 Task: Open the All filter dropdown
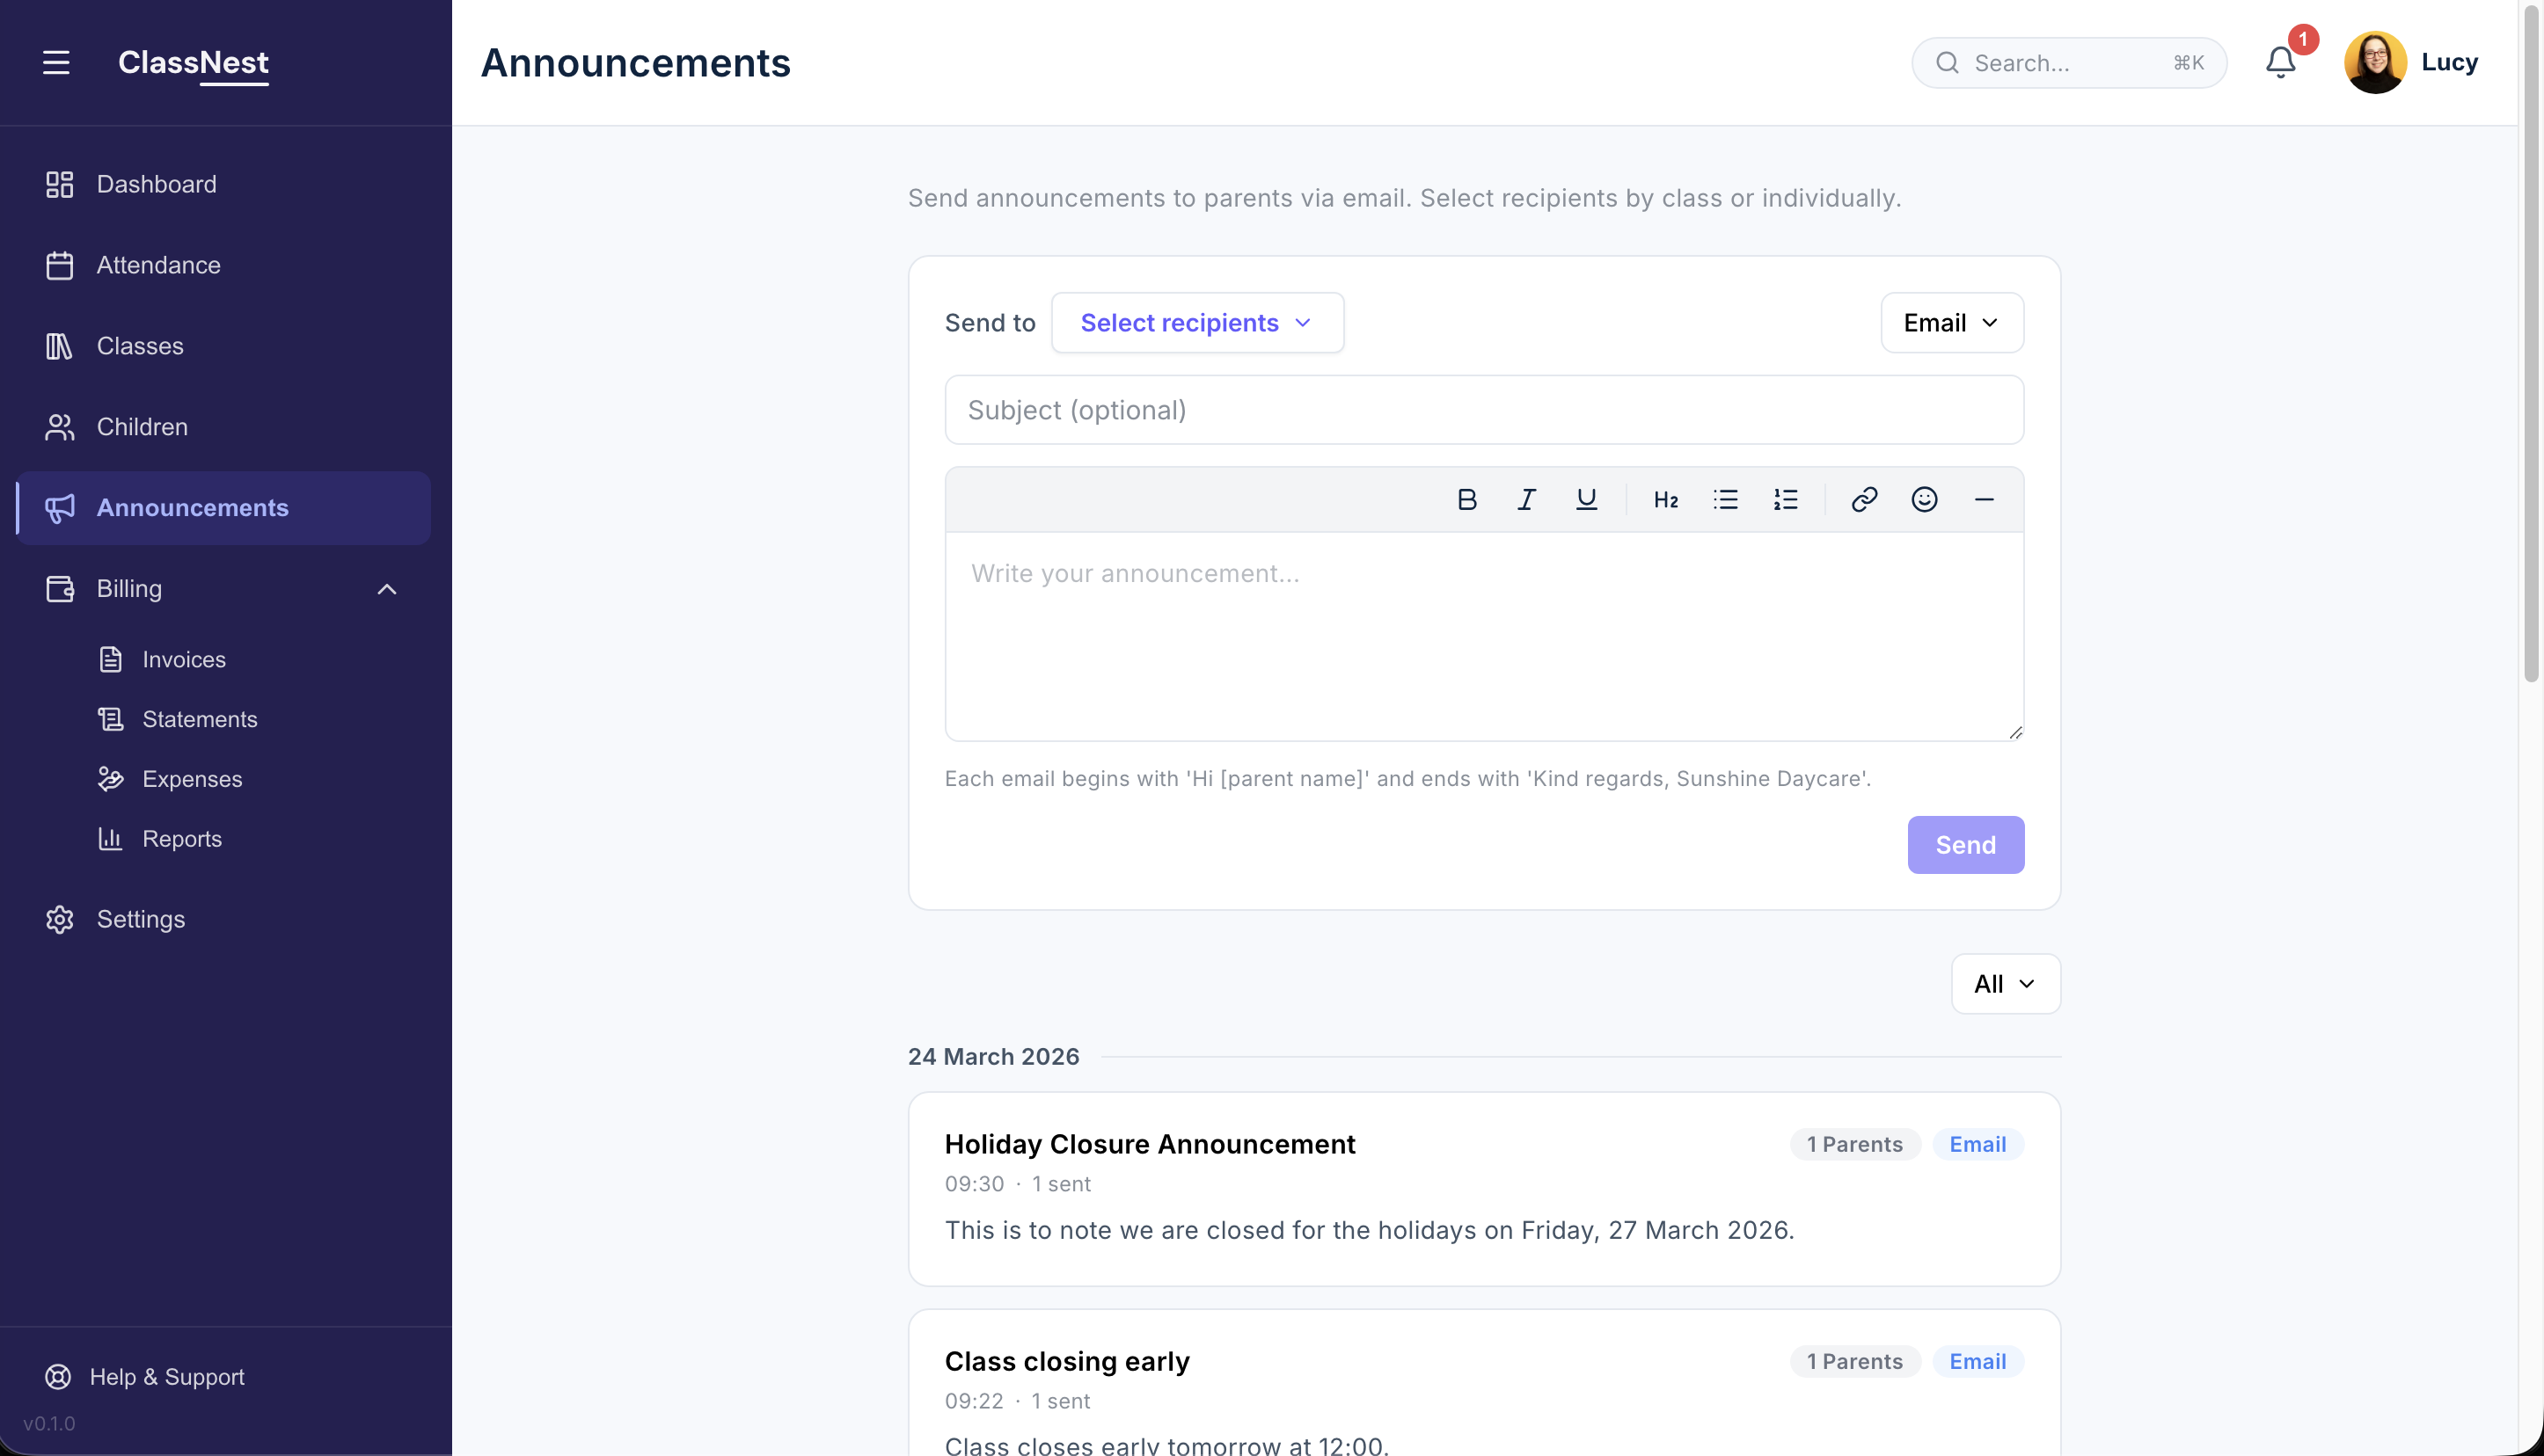click(2005, 984)
